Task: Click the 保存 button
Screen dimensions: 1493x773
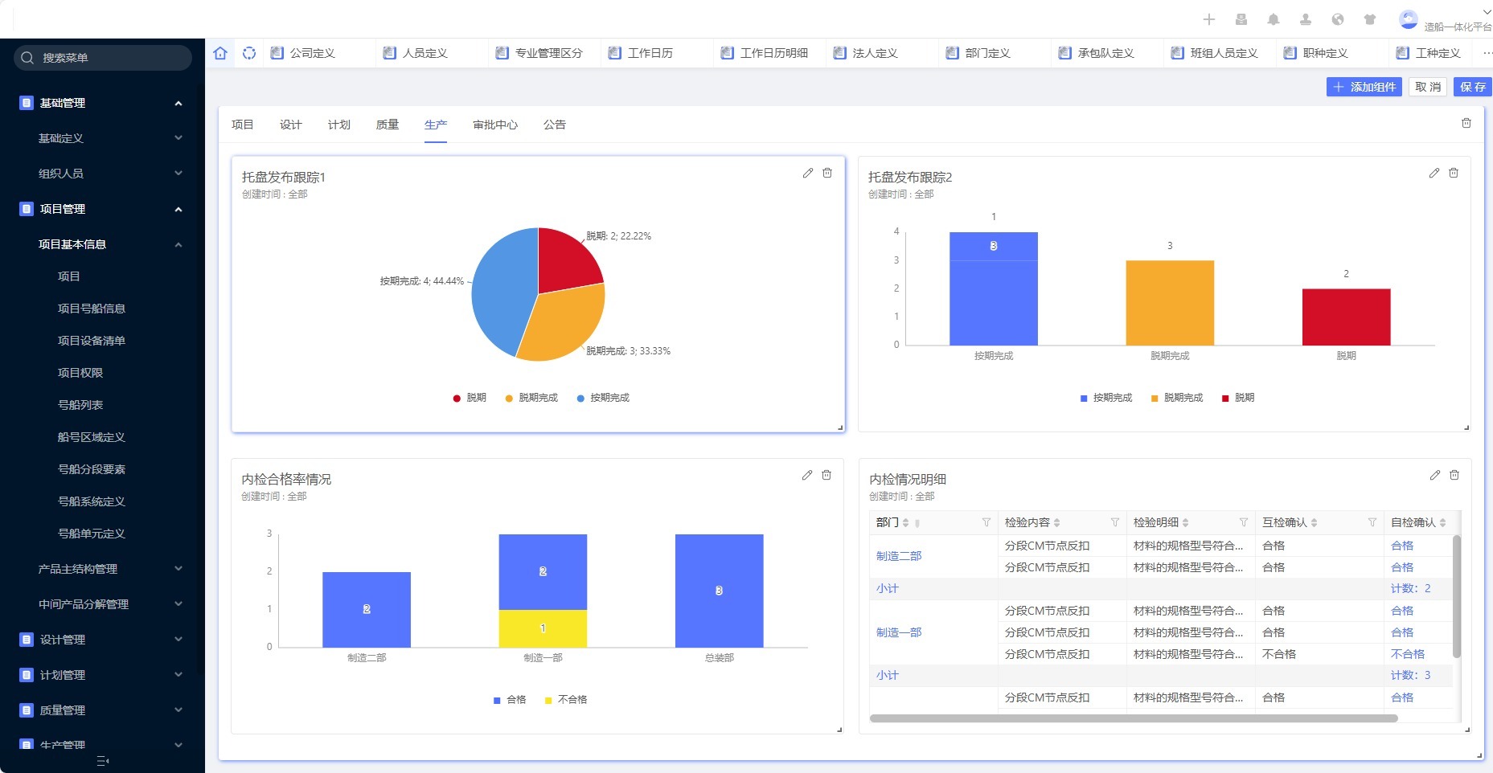Action: [x=1472, y=87]
